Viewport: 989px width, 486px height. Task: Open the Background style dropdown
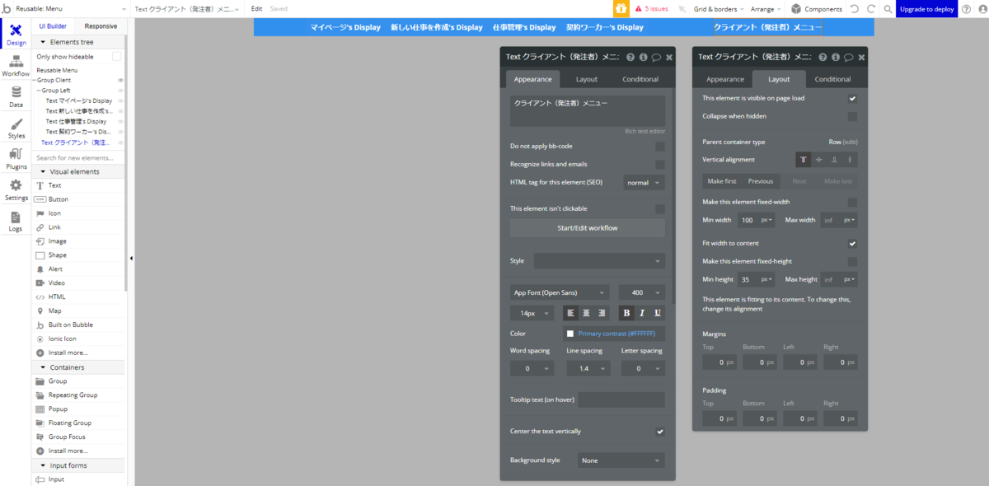coord(621,460)
